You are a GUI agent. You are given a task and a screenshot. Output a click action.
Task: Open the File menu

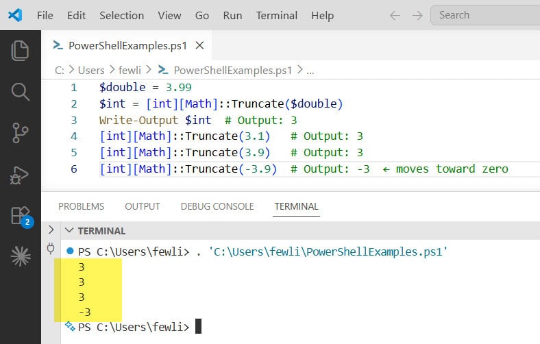(45, 16)
